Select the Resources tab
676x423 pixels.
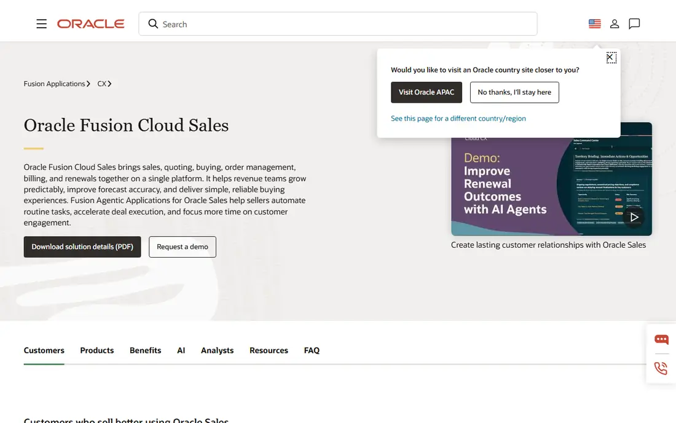(269, 350)
